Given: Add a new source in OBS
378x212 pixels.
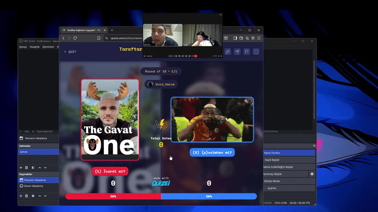Looking at the screenshot, I should [21, 196].
